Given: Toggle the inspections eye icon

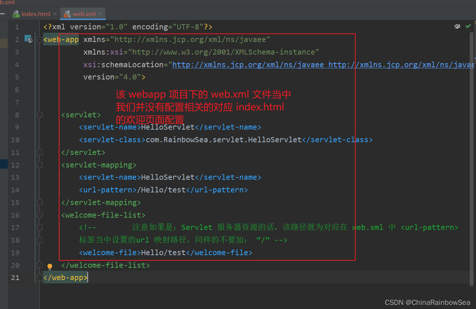Looking at the screenshot, I should (457, 26).
